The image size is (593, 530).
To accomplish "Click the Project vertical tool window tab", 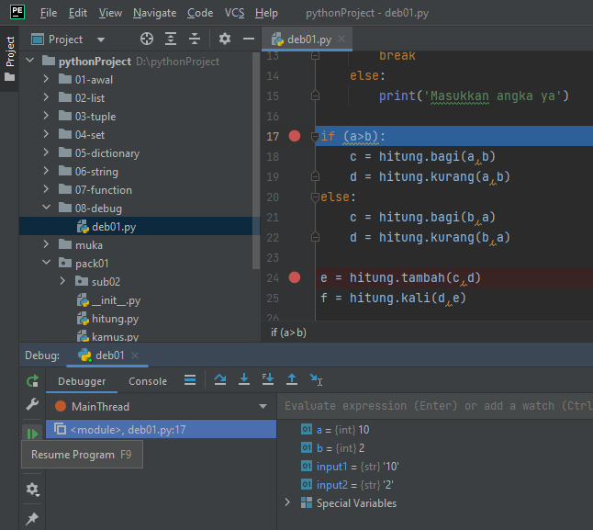I will pyautogui.click(x=10, y=59).
